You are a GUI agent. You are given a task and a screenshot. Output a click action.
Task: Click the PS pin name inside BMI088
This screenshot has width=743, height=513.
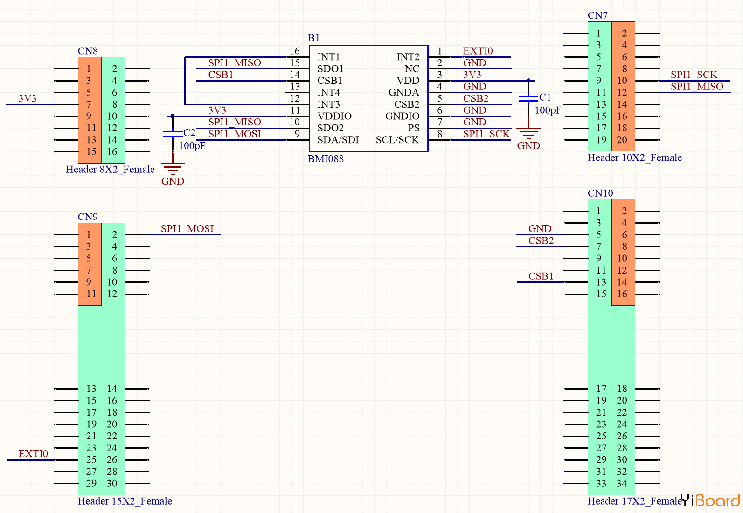click(x=414, y=128)
